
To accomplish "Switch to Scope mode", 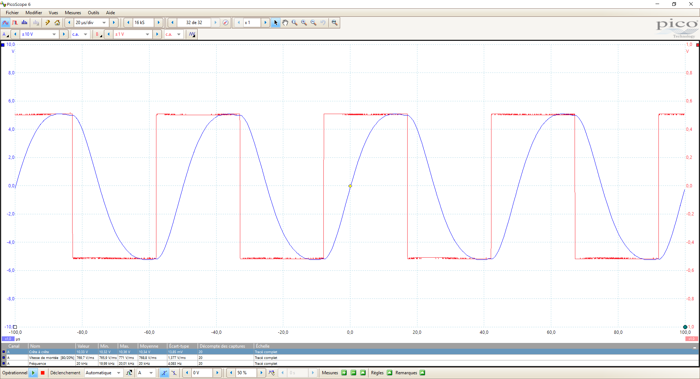I will (x=5, y=23).
